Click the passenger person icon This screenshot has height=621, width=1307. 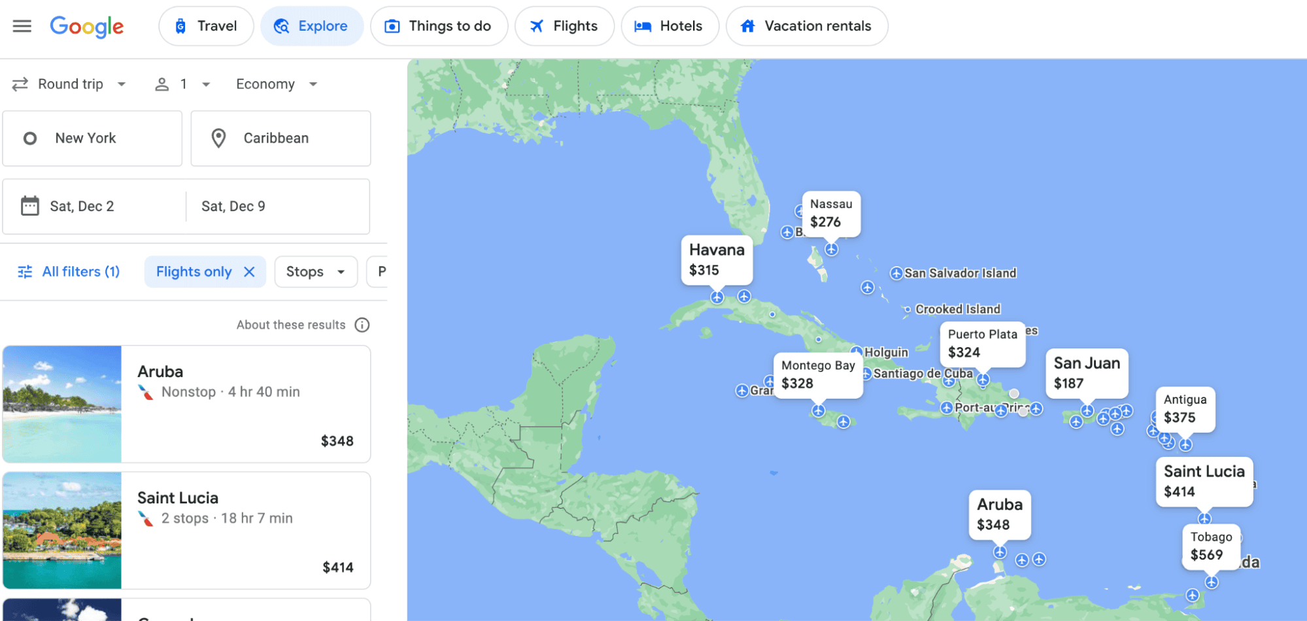pyautogui.click(x=161, y=84)
